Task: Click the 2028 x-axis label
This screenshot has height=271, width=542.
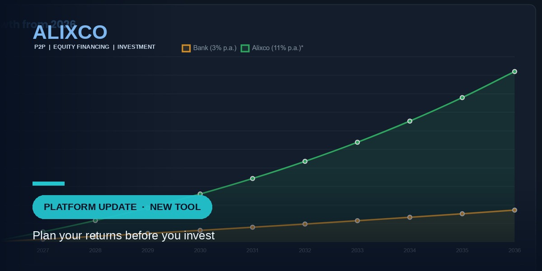Action: [x=95, y=250]
